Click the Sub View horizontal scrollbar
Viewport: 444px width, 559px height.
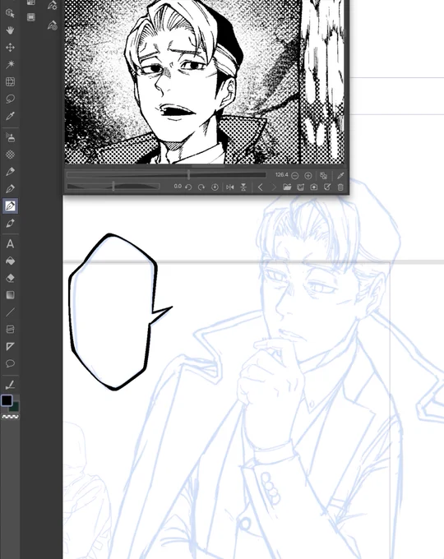[208, 166]
